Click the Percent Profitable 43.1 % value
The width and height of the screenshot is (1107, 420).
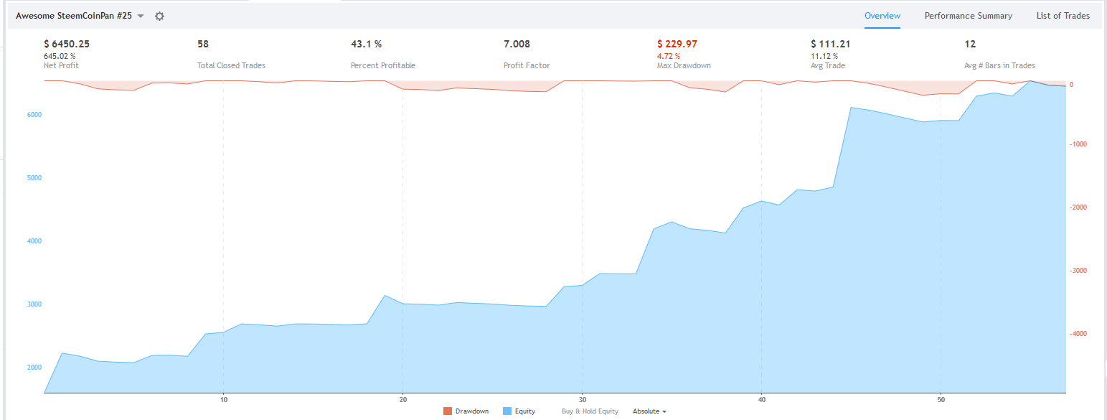click(x=366, y=44)
